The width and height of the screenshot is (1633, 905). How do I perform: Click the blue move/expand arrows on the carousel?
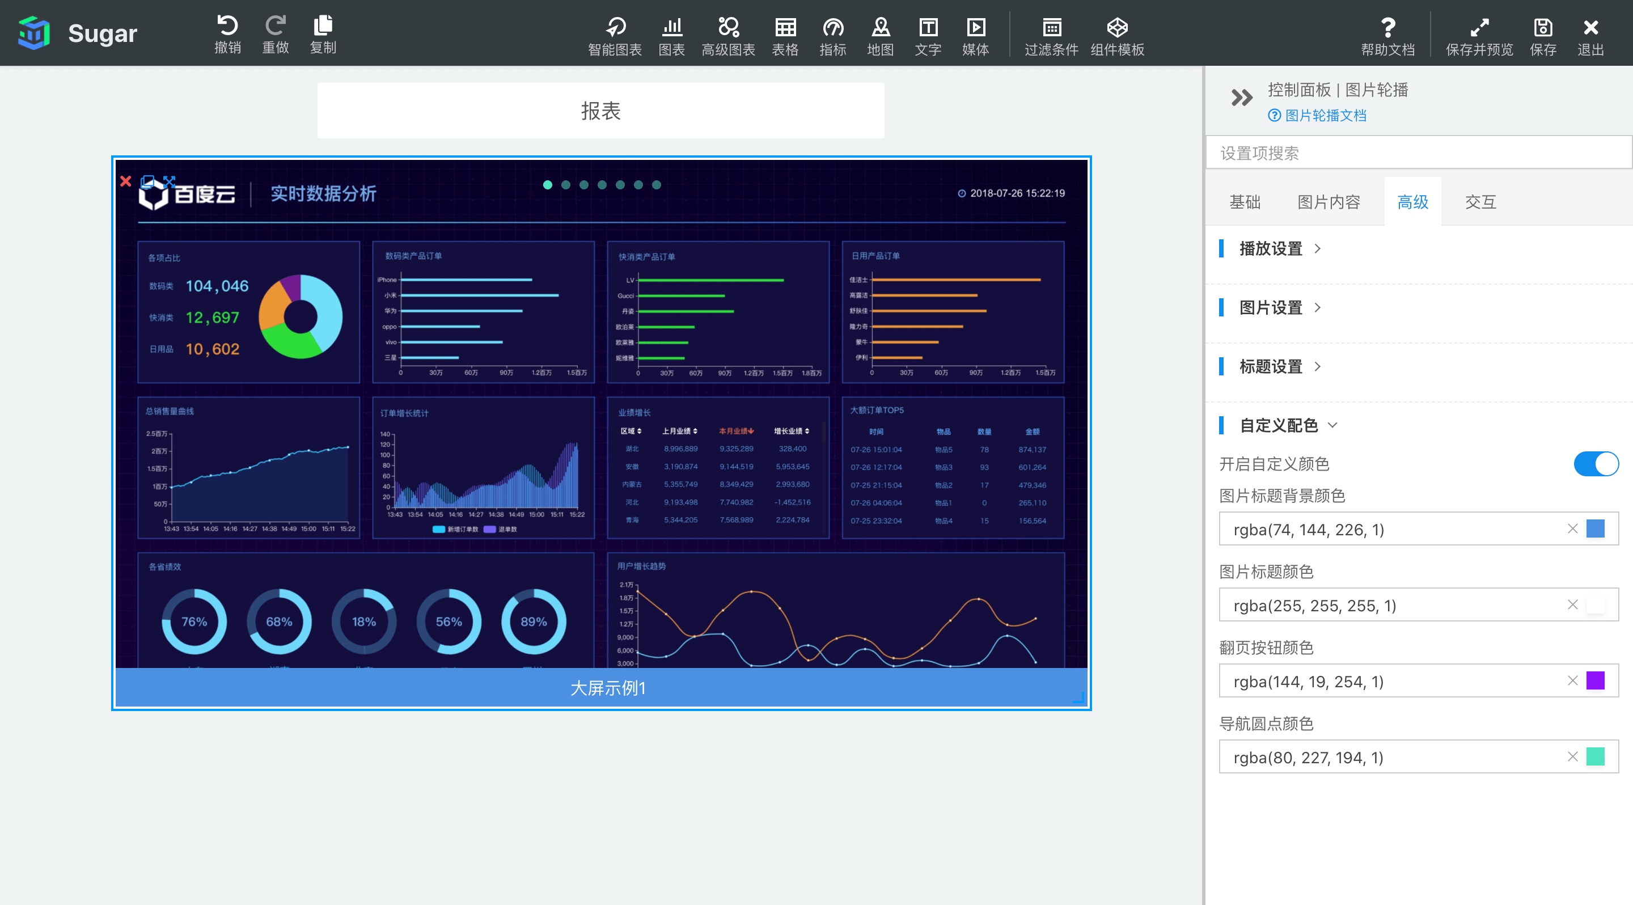(x=168, y=183)
